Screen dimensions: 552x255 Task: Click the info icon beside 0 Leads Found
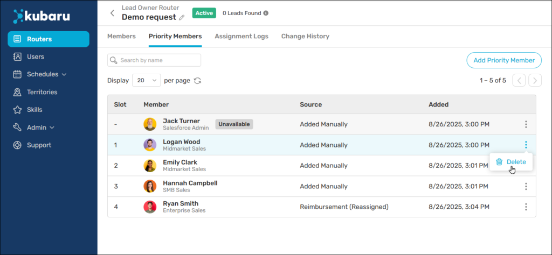point(266,13)
